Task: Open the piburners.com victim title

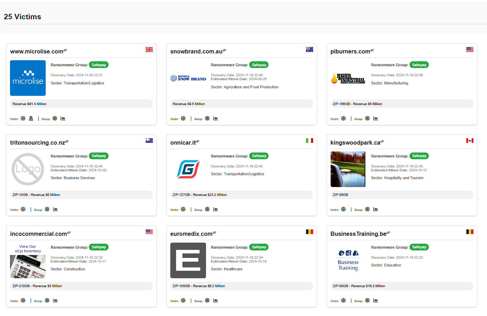Action: (x=350, y=52)
